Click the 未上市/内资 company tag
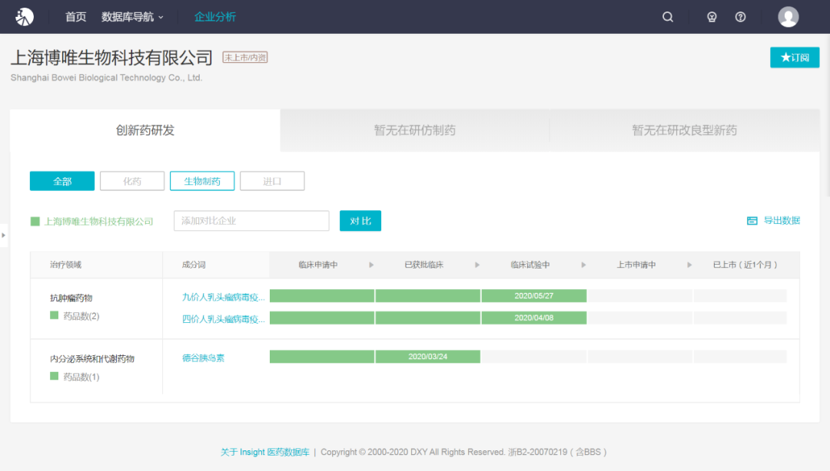 tap(245, 58)
